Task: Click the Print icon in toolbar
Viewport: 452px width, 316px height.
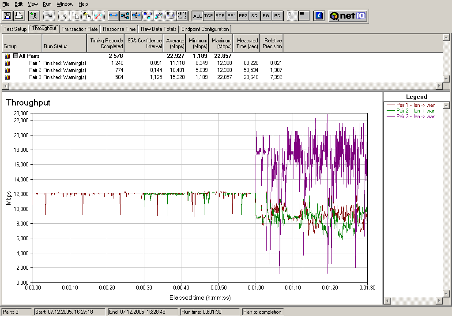Action: (19, 16)
